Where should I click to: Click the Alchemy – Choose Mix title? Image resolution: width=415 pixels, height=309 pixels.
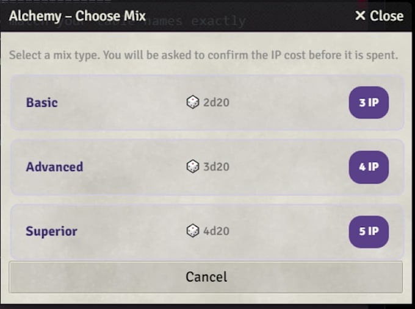(x=78, y=16)
